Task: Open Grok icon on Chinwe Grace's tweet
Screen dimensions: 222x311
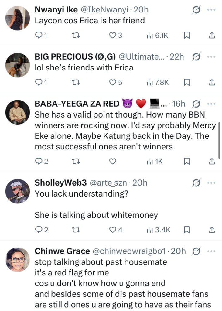Action: [196, 251]
